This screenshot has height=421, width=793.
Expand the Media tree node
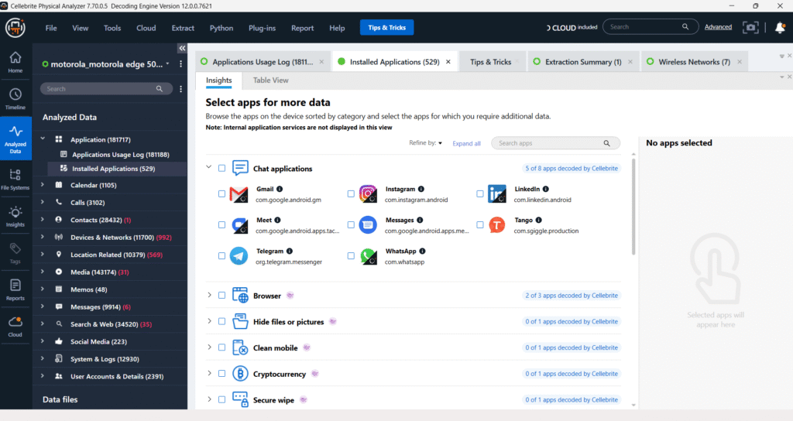[43, 272]
